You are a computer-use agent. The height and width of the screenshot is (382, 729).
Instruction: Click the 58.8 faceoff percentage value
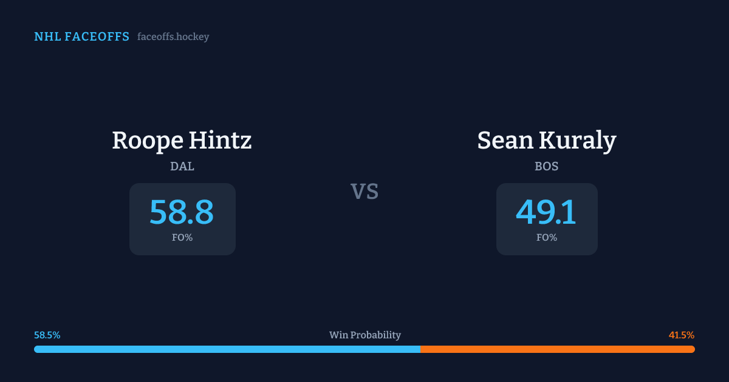click(x=182, y=212)
